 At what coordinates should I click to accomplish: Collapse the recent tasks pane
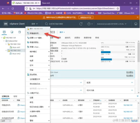point(137,96)
